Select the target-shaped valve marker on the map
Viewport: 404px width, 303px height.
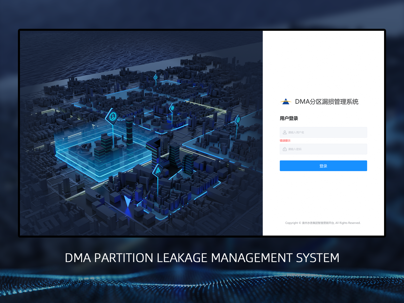172,108
